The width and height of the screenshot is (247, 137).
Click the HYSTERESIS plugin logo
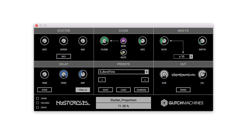(73, 103)
